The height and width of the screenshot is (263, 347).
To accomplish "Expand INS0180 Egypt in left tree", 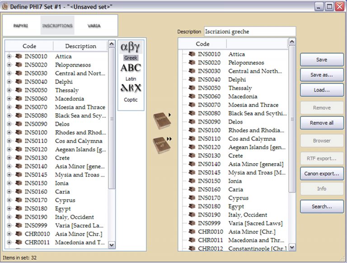I will click(x=9, y=208).
